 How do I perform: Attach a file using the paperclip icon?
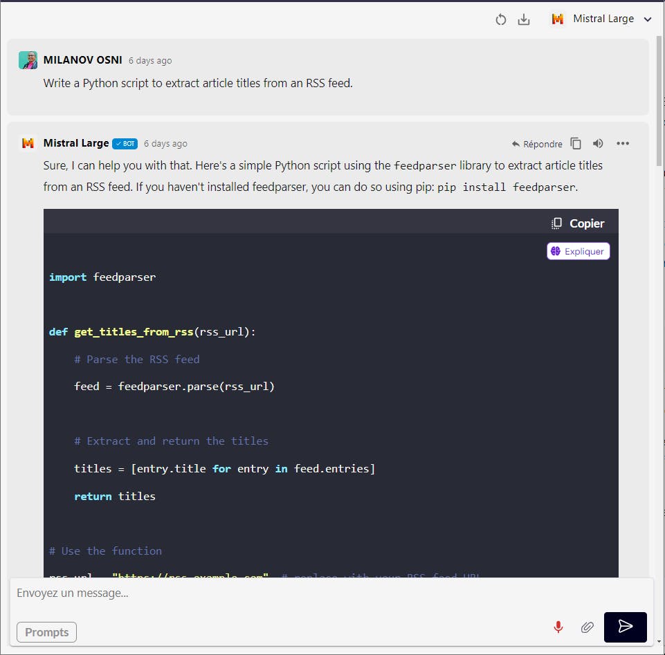pos(587,627)
